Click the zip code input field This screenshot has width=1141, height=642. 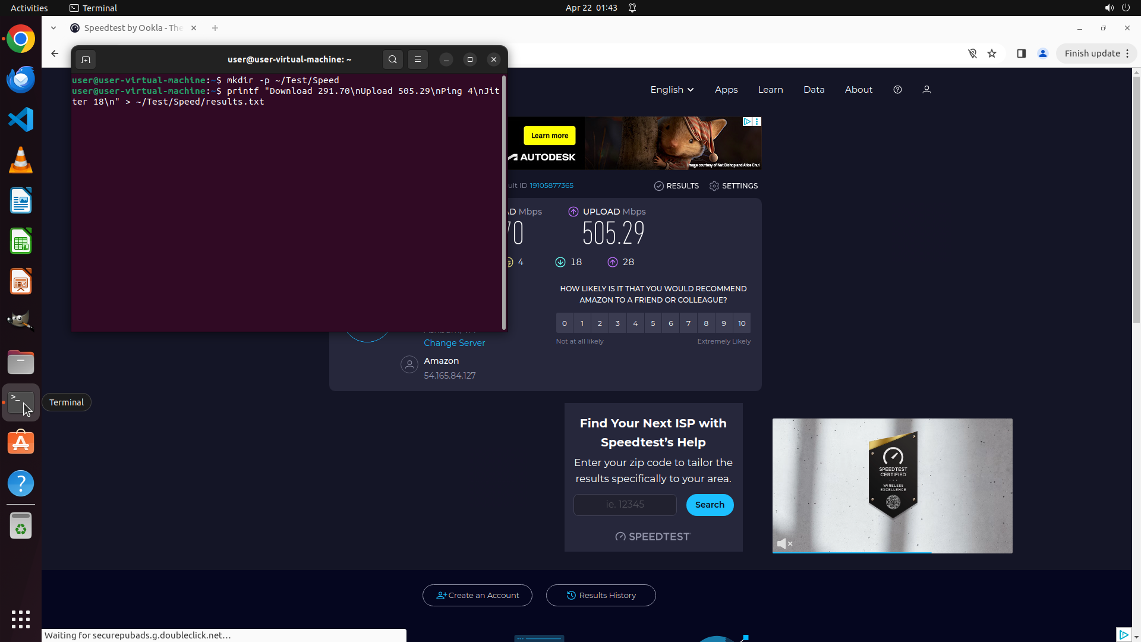coord(625,505)
